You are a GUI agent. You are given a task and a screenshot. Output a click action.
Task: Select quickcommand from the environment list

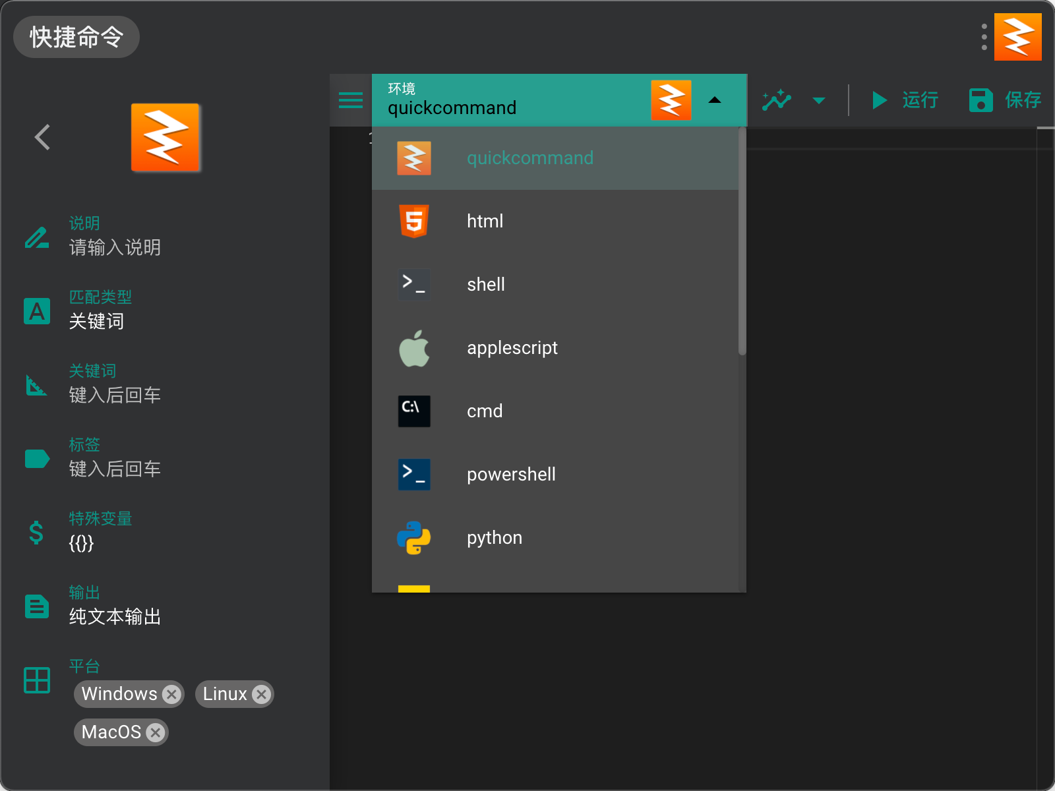pos(555,158)
